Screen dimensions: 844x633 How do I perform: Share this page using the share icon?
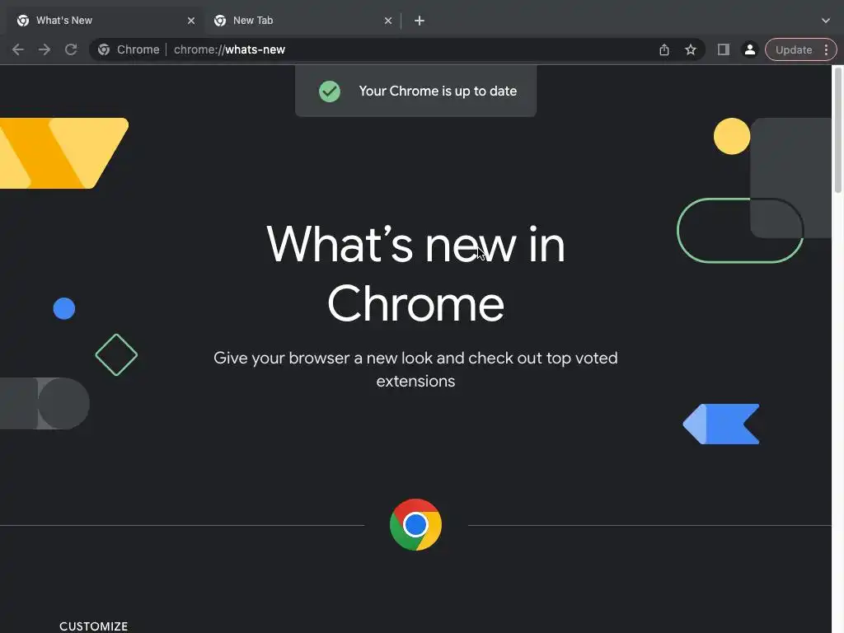(x=664, y=49)
